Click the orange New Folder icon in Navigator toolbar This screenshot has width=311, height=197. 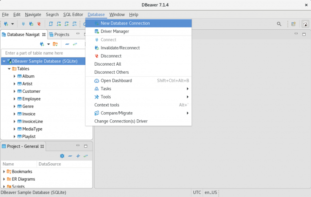pos(55,44)
